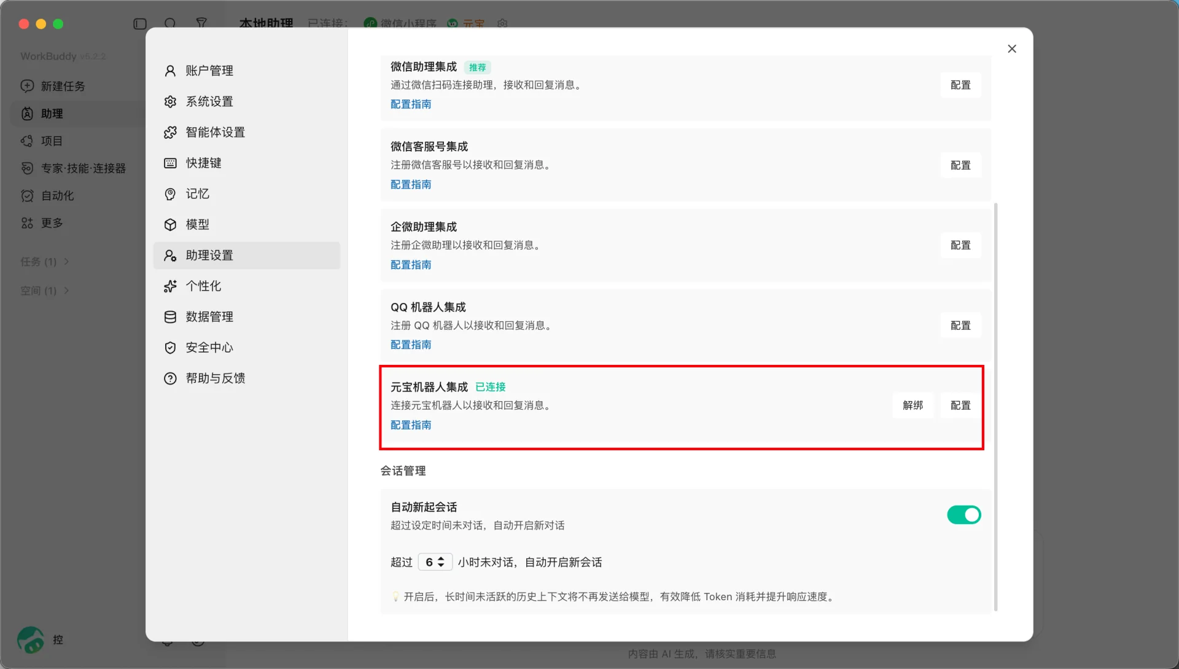1179x669 pixels.
Task: Unbind 元宝机器人 with 解绑 button
Action: tap(913, 405)
